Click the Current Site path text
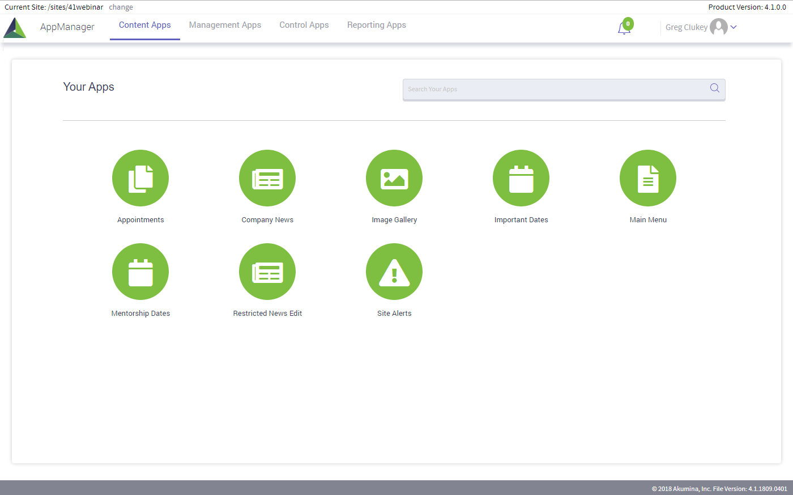The height and width of the screenshot is (495, 793). (x=54, y=7)
